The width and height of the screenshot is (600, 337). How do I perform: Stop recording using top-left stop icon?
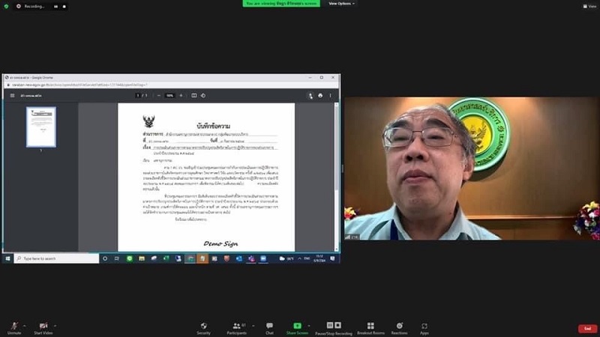(64, 6)
